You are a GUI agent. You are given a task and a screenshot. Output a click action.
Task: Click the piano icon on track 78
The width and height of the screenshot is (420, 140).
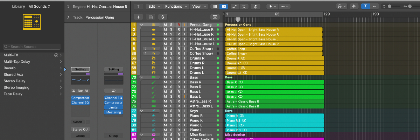[154, 115]
